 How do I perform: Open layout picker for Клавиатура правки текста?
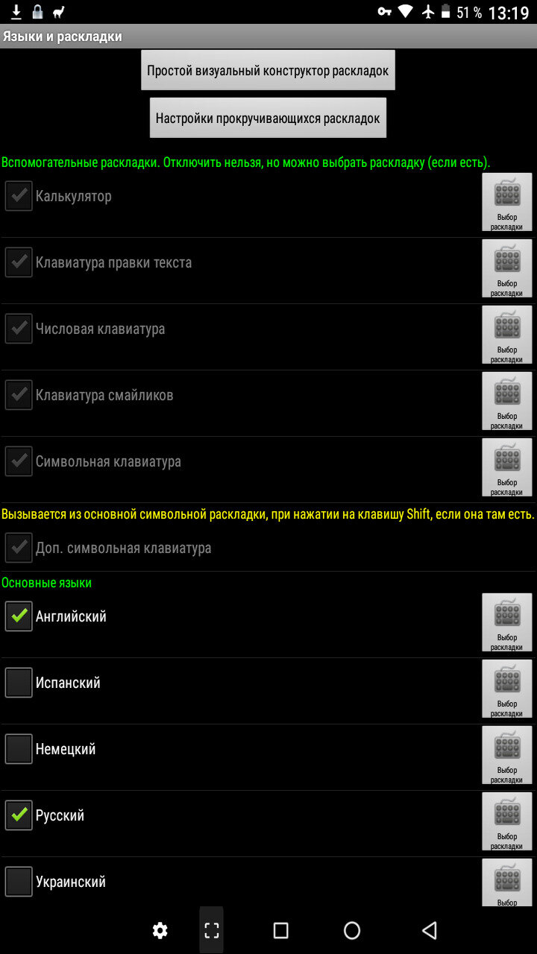click(507, 269)
